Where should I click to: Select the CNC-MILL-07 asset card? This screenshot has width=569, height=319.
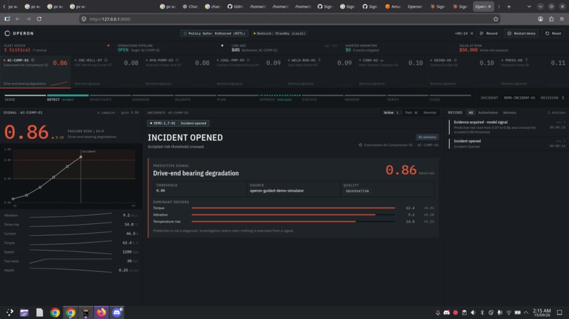(x=107, y=72)
